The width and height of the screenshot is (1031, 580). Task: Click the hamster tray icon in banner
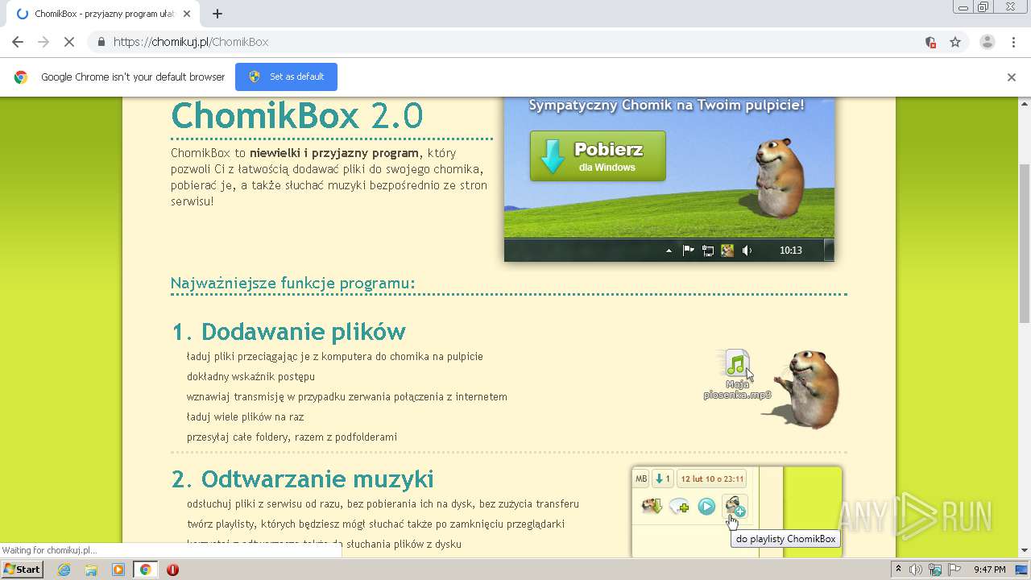(x=727, y=251)
